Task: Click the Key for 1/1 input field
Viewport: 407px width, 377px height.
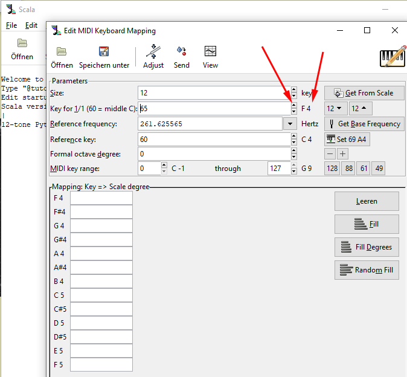Action: 214,108
